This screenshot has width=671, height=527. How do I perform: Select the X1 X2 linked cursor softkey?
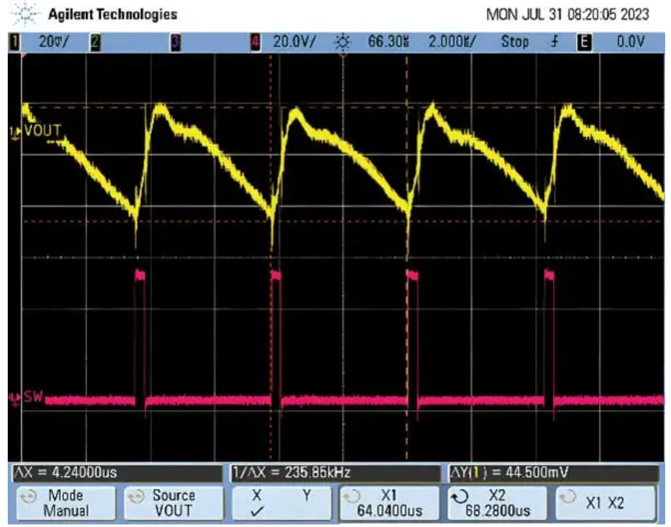[605, 503]
